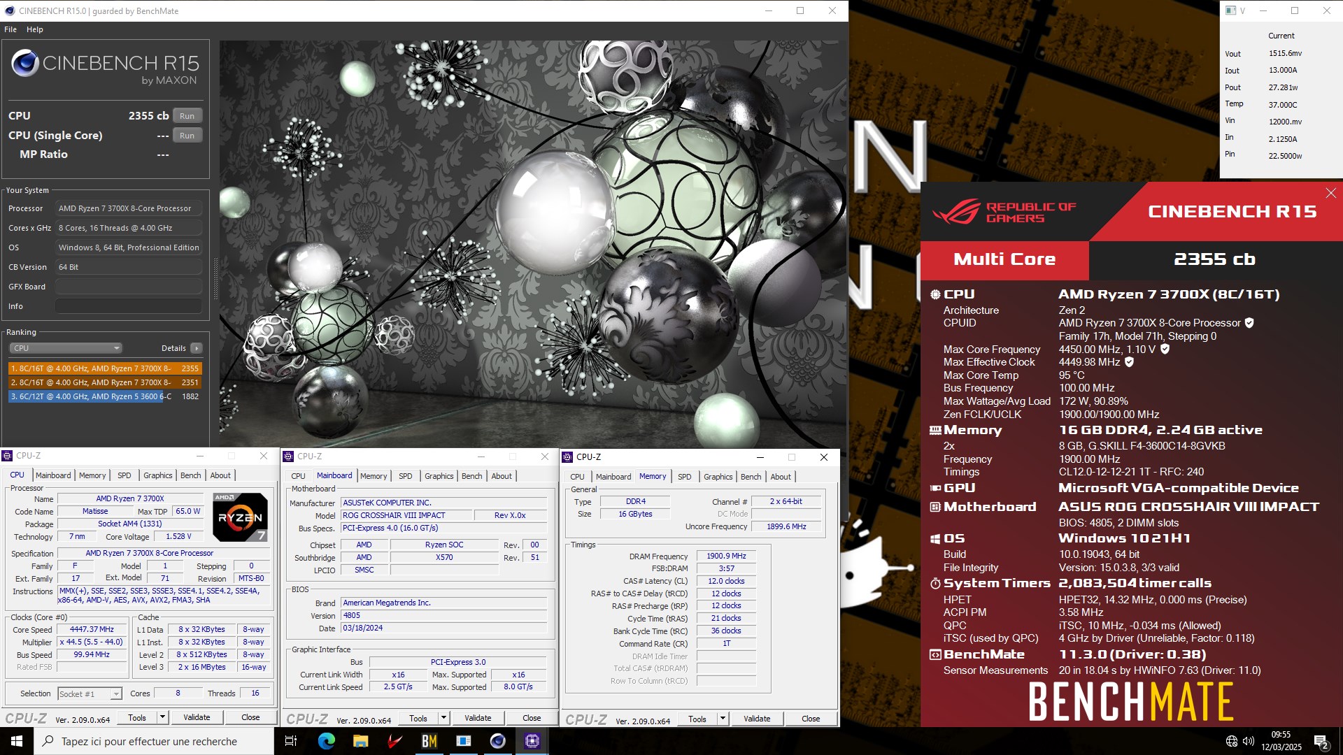Select Ryzen 5 3600 ranking entry
Viewport: 1343px width, 755px height.
pyautogui.click(x=105, y=396)
